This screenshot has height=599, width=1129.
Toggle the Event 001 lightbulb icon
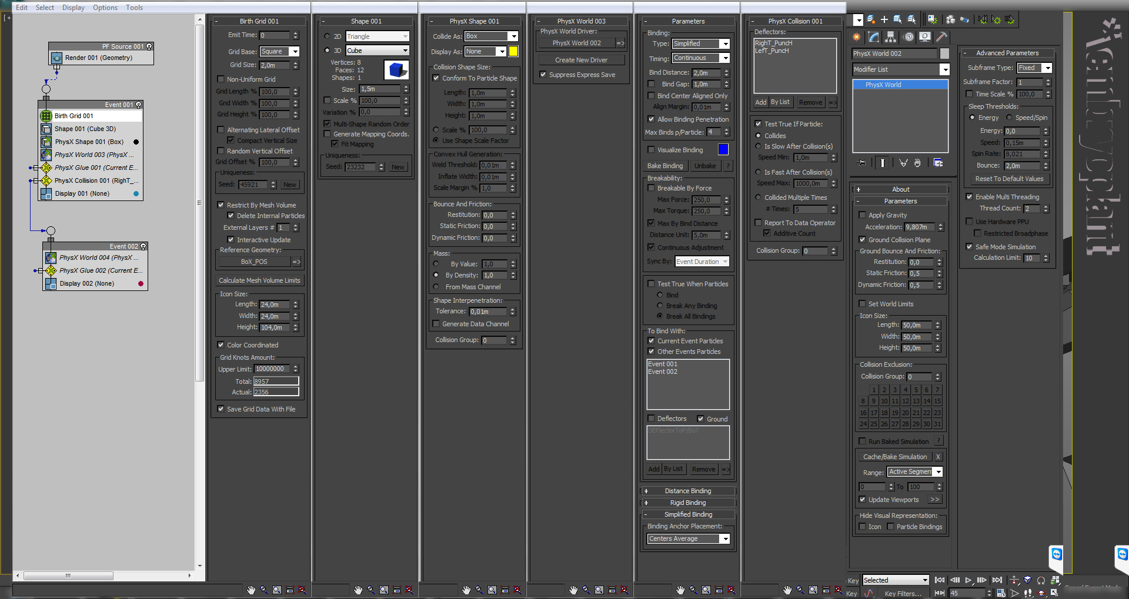click(139, 105)
